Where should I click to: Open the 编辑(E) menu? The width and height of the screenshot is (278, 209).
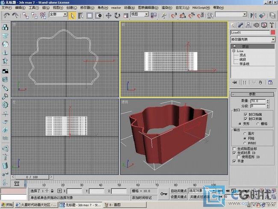[x=20, y=8]
